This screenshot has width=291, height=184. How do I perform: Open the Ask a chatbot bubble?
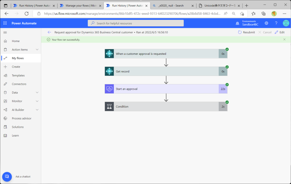click(7, 177)
